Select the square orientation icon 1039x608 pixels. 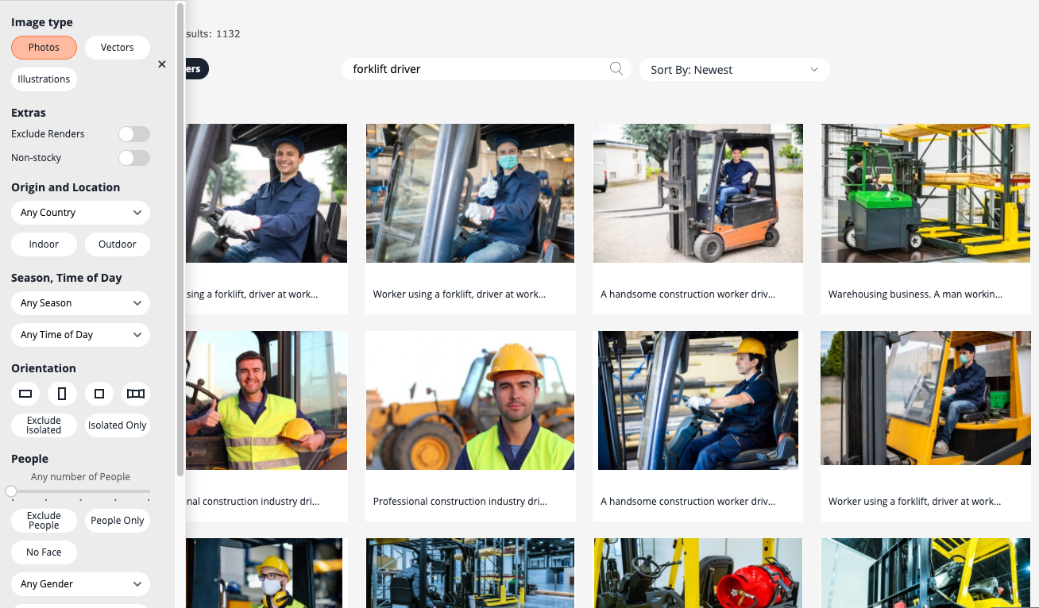pyautogui.click(x=99, y=394)
